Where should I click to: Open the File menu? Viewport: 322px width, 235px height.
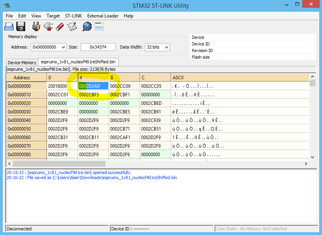pyautogui.click(x=9, y=16)
